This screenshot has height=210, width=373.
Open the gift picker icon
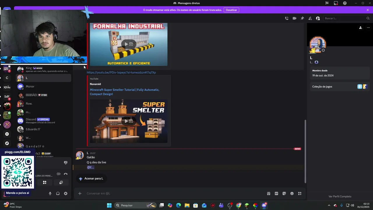click(269, 193)
